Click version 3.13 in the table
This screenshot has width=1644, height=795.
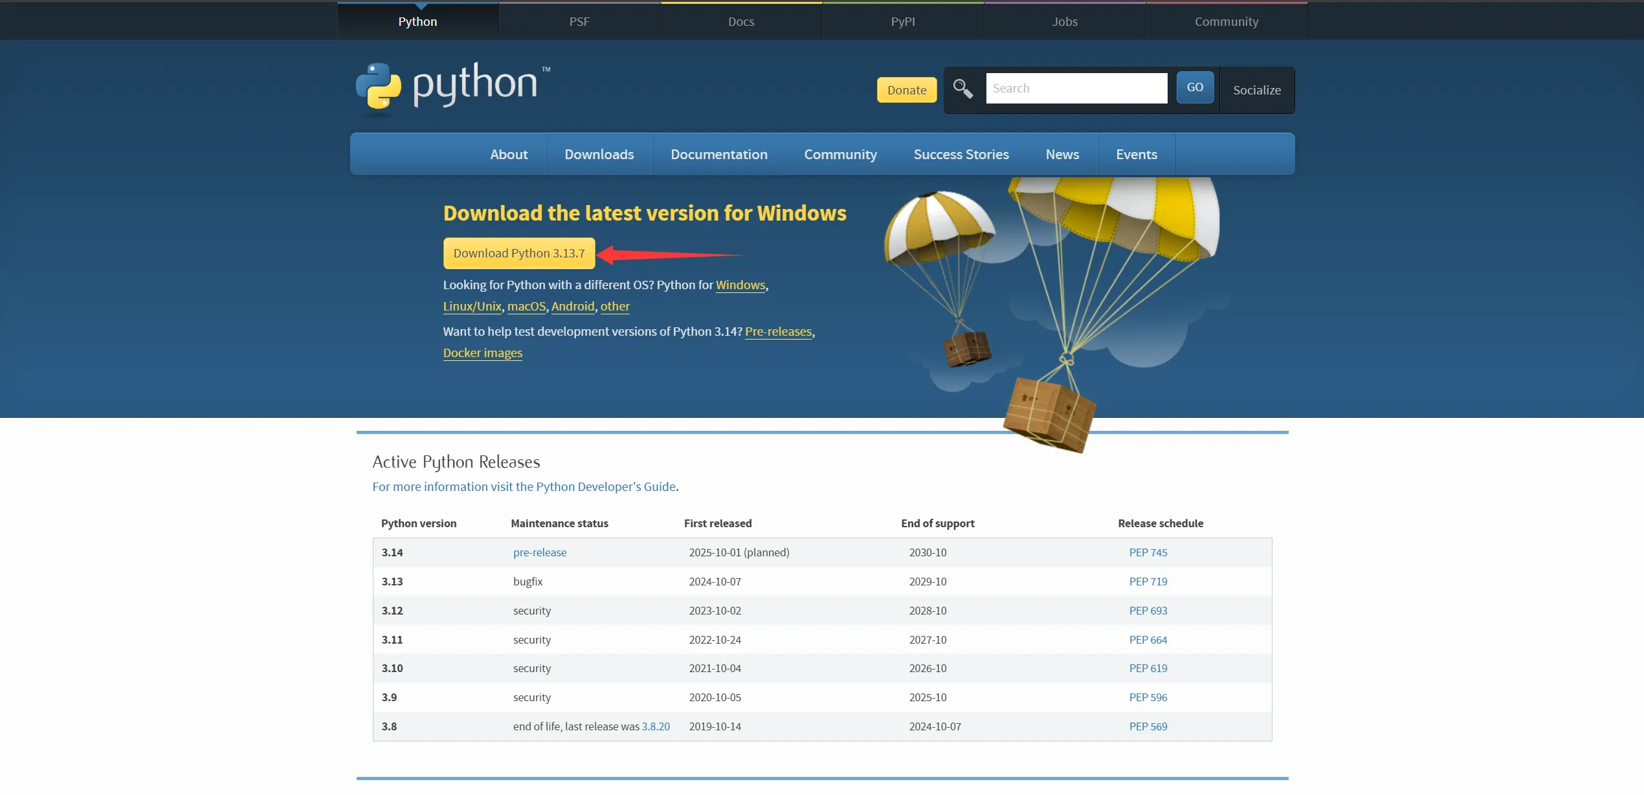point(392,582)
